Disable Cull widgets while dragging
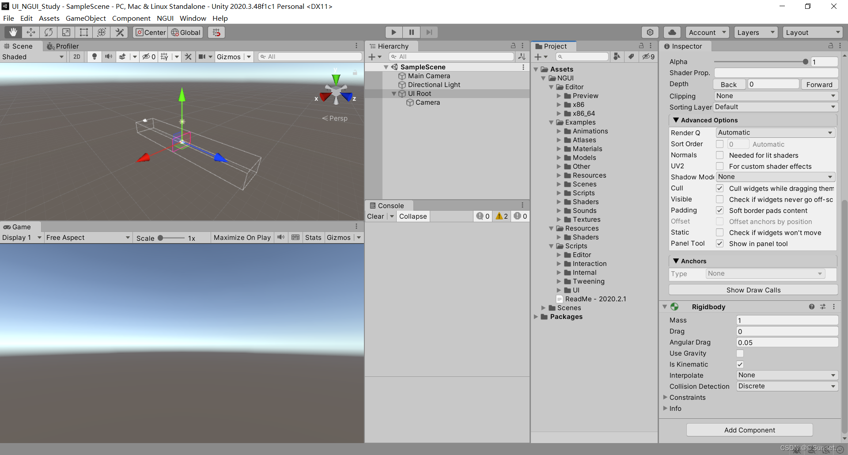The width and height of the screenshot is (848, 455). pos(720,188)
